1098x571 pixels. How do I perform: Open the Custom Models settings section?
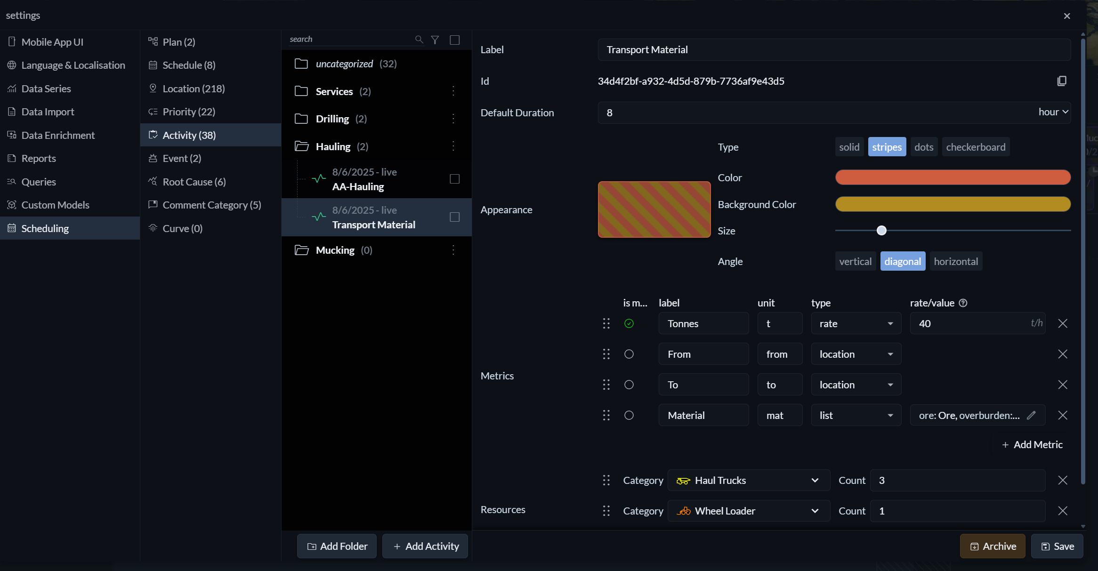[70, 205]
